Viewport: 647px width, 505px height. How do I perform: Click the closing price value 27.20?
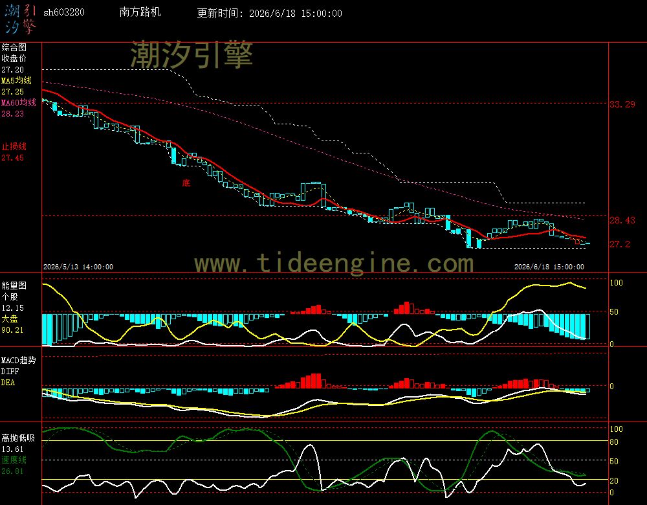[12, 70]
